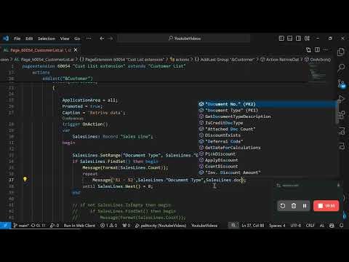Screen dimensions: 349x262
Task: Pick "Inv. Discount Amount" suggestion
Action: pyautogui.click(x=267, y=172)
